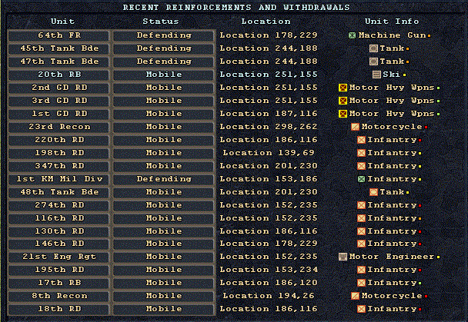Click the Infantry icon for 116th RD
This screenshot has width=468, height=322.
click(361, 218)
